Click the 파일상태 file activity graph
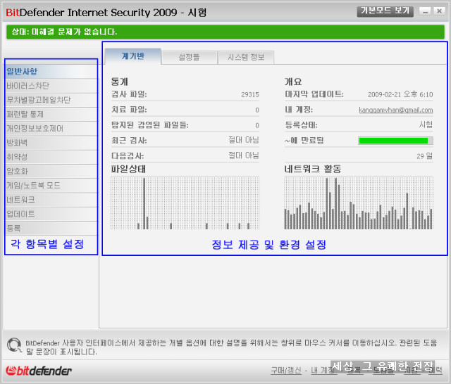The height and width of the screenshot is (384, 451). [185, 203]
